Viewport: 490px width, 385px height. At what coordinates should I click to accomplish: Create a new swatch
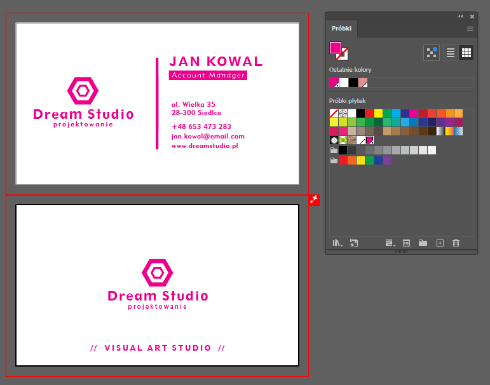click(440, 243)
